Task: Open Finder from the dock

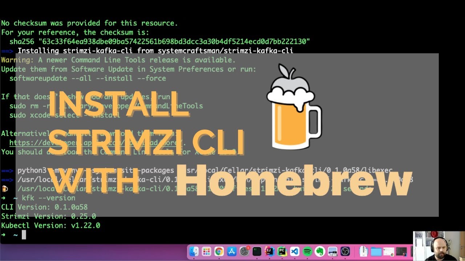Action: [x=194, y=251]
